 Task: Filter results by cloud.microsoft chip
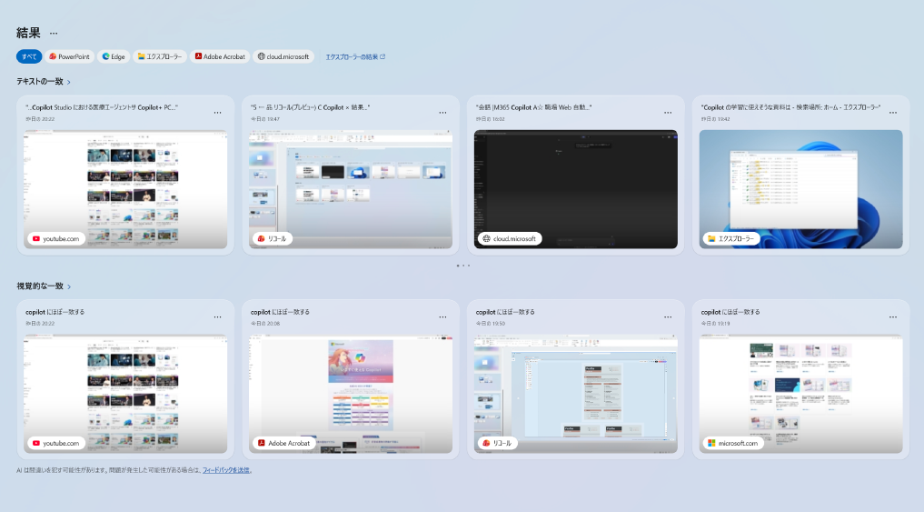[283, 56]
